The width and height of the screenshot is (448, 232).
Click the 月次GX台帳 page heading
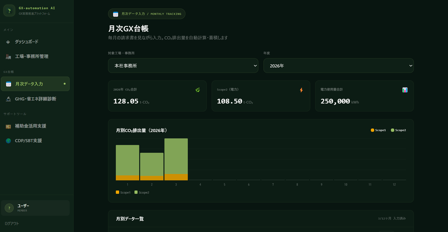point(128,29)
